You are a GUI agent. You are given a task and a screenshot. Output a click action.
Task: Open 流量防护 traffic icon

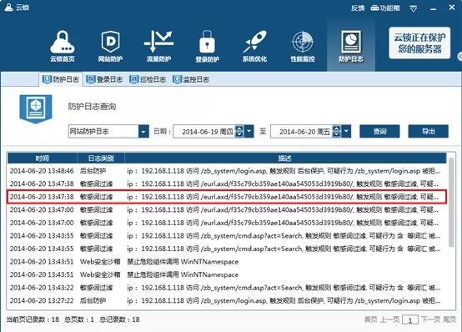pyautogui.click(x=158, y=46)
